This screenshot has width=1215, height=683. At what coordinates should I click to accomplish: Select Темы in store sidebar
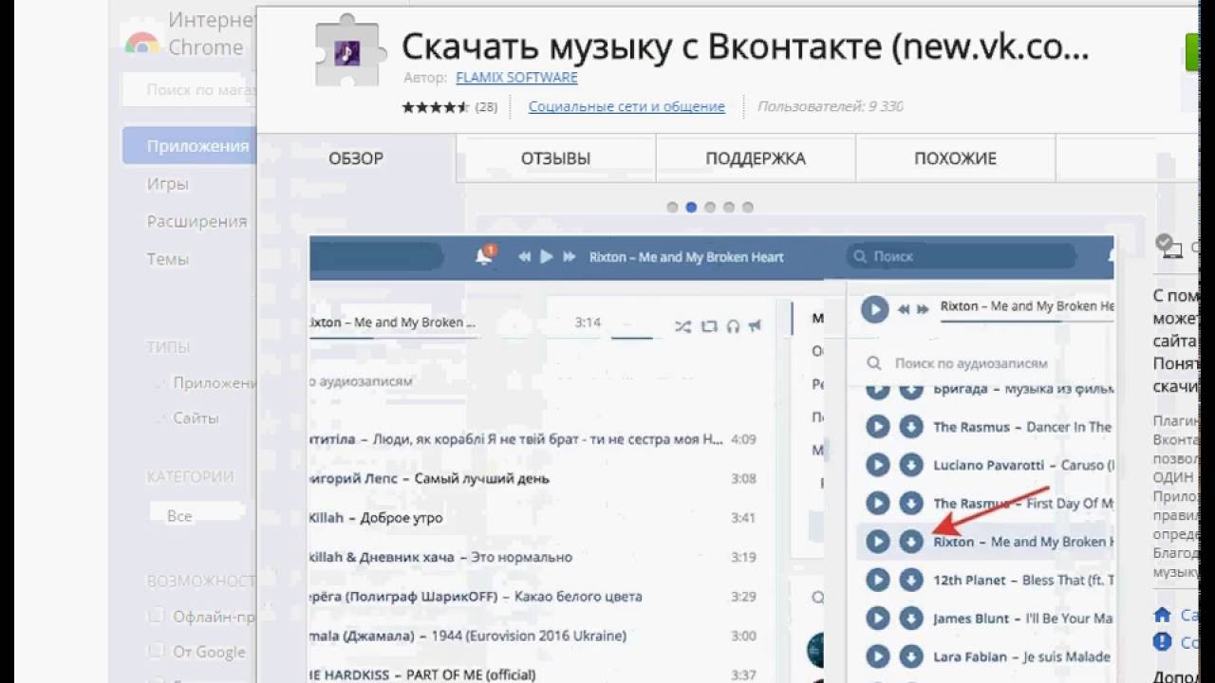tap(167, 259)
